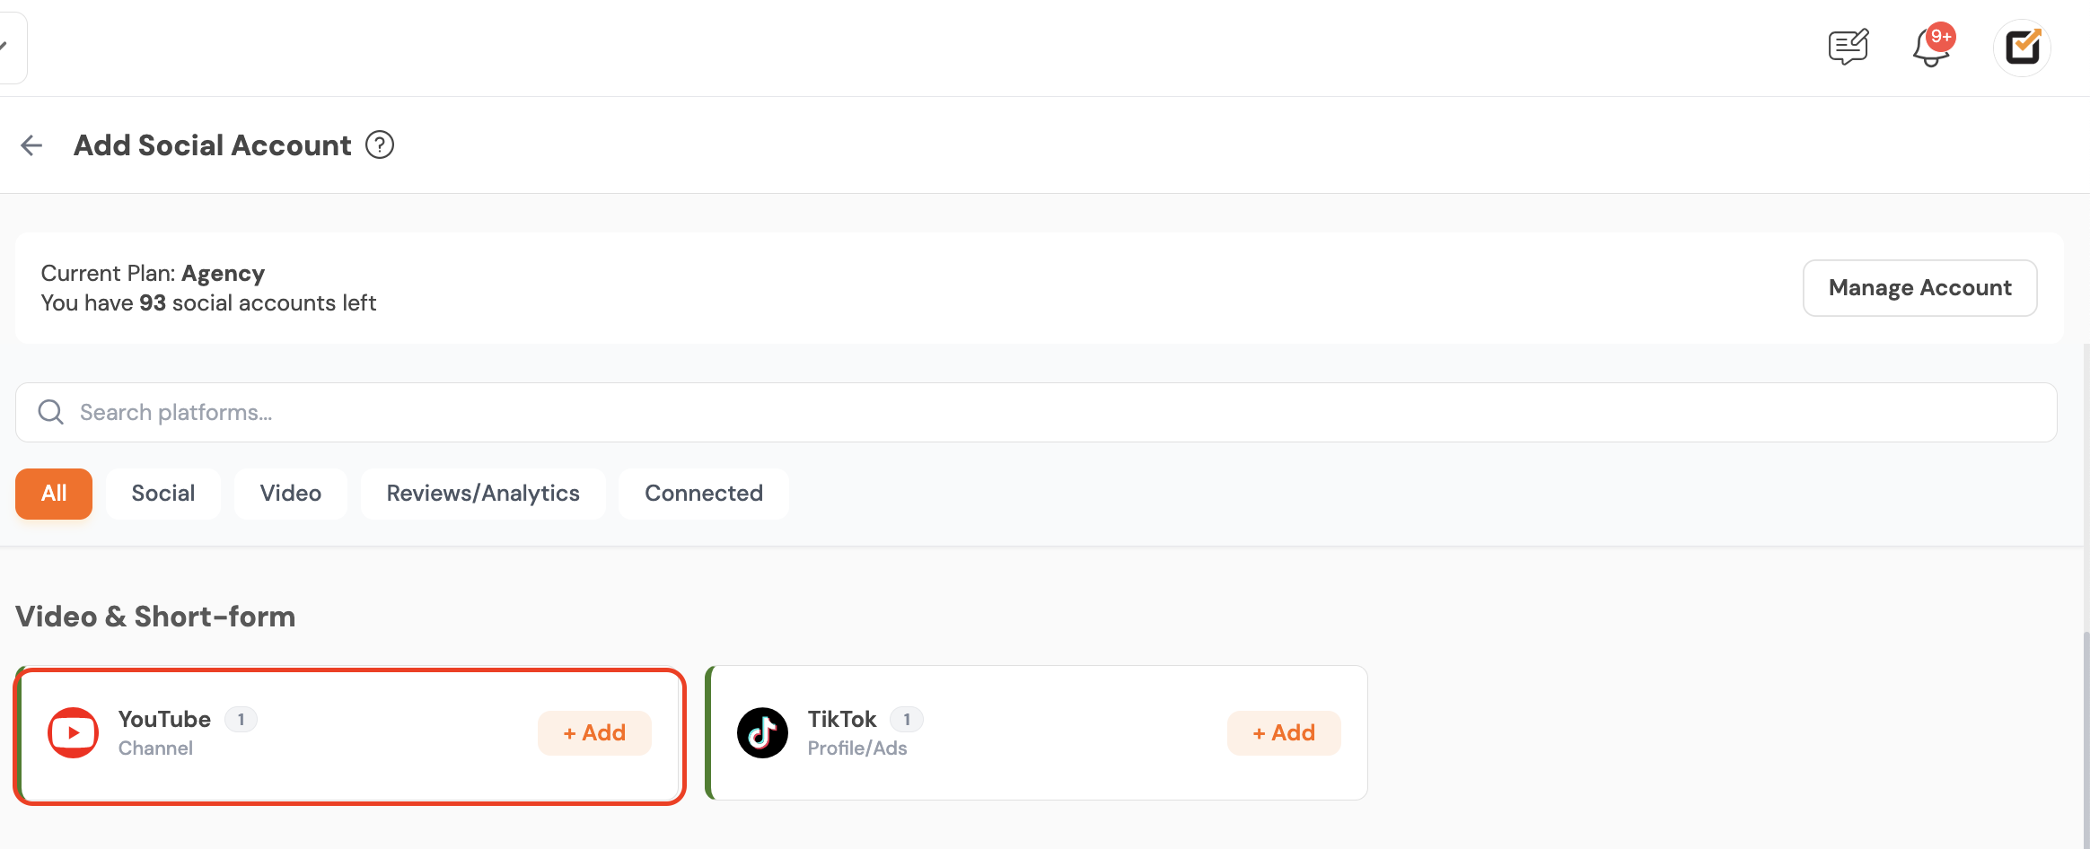Open the Reviews/Analytics tab
This screenshot has width=2090, height=849.
click(483, 494)
